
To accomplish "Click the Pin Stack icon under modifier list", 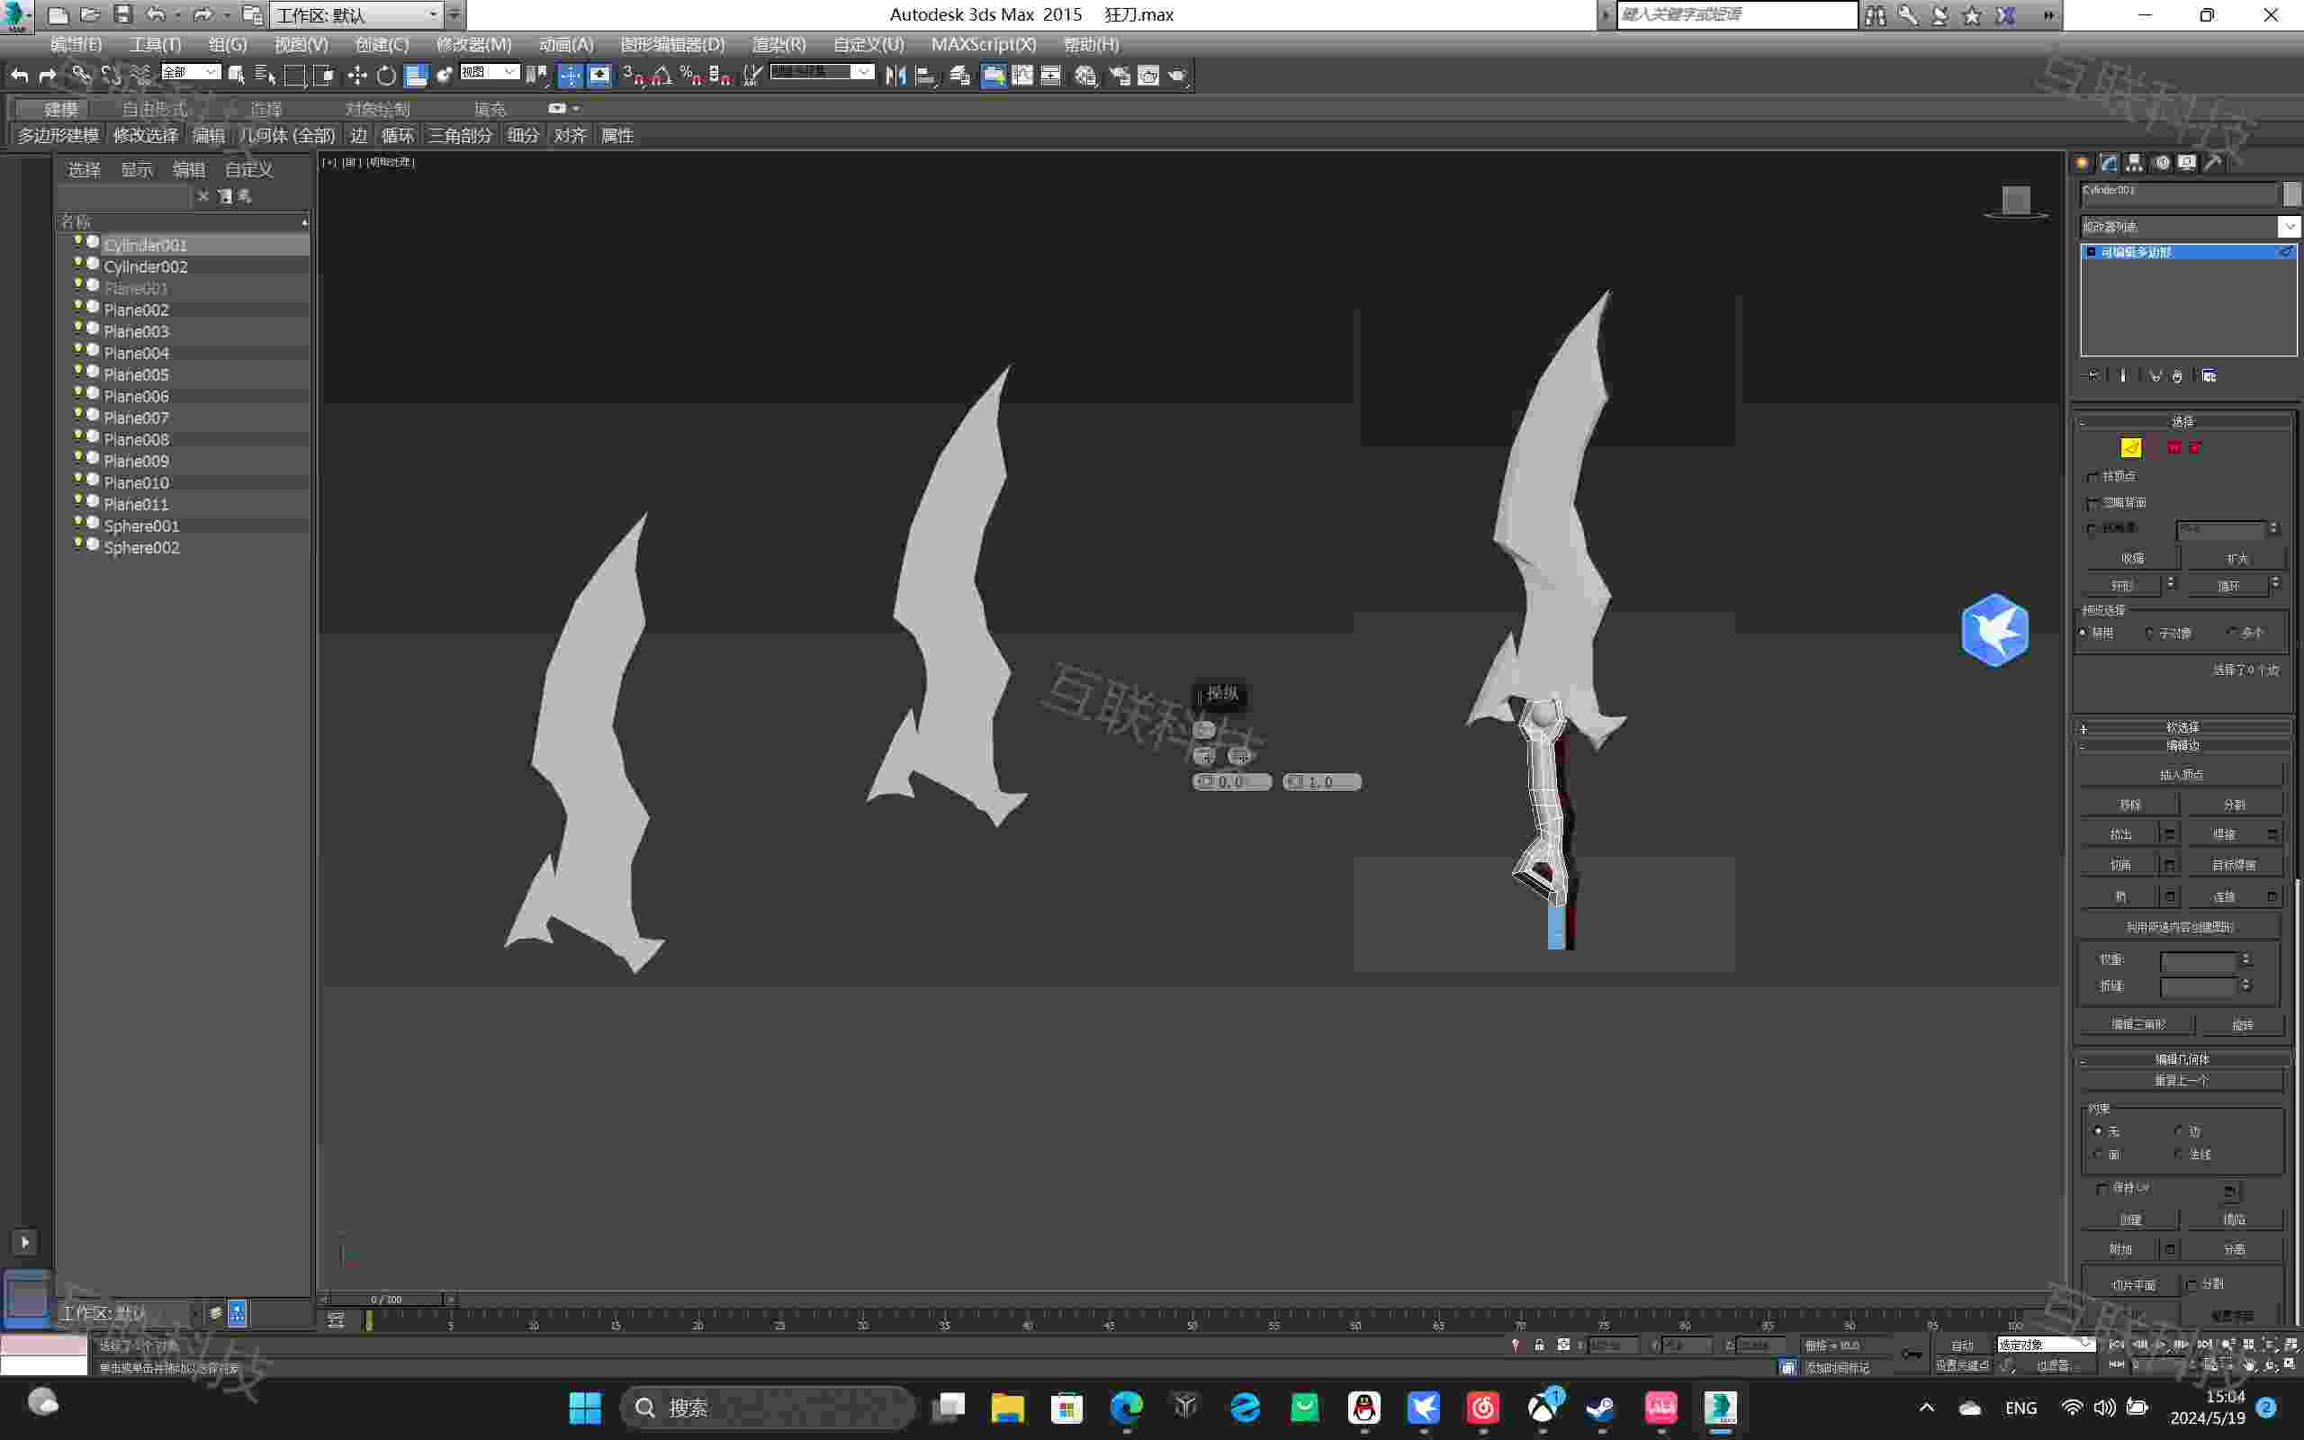I will pyautogui.click(x=2091, y=376).
